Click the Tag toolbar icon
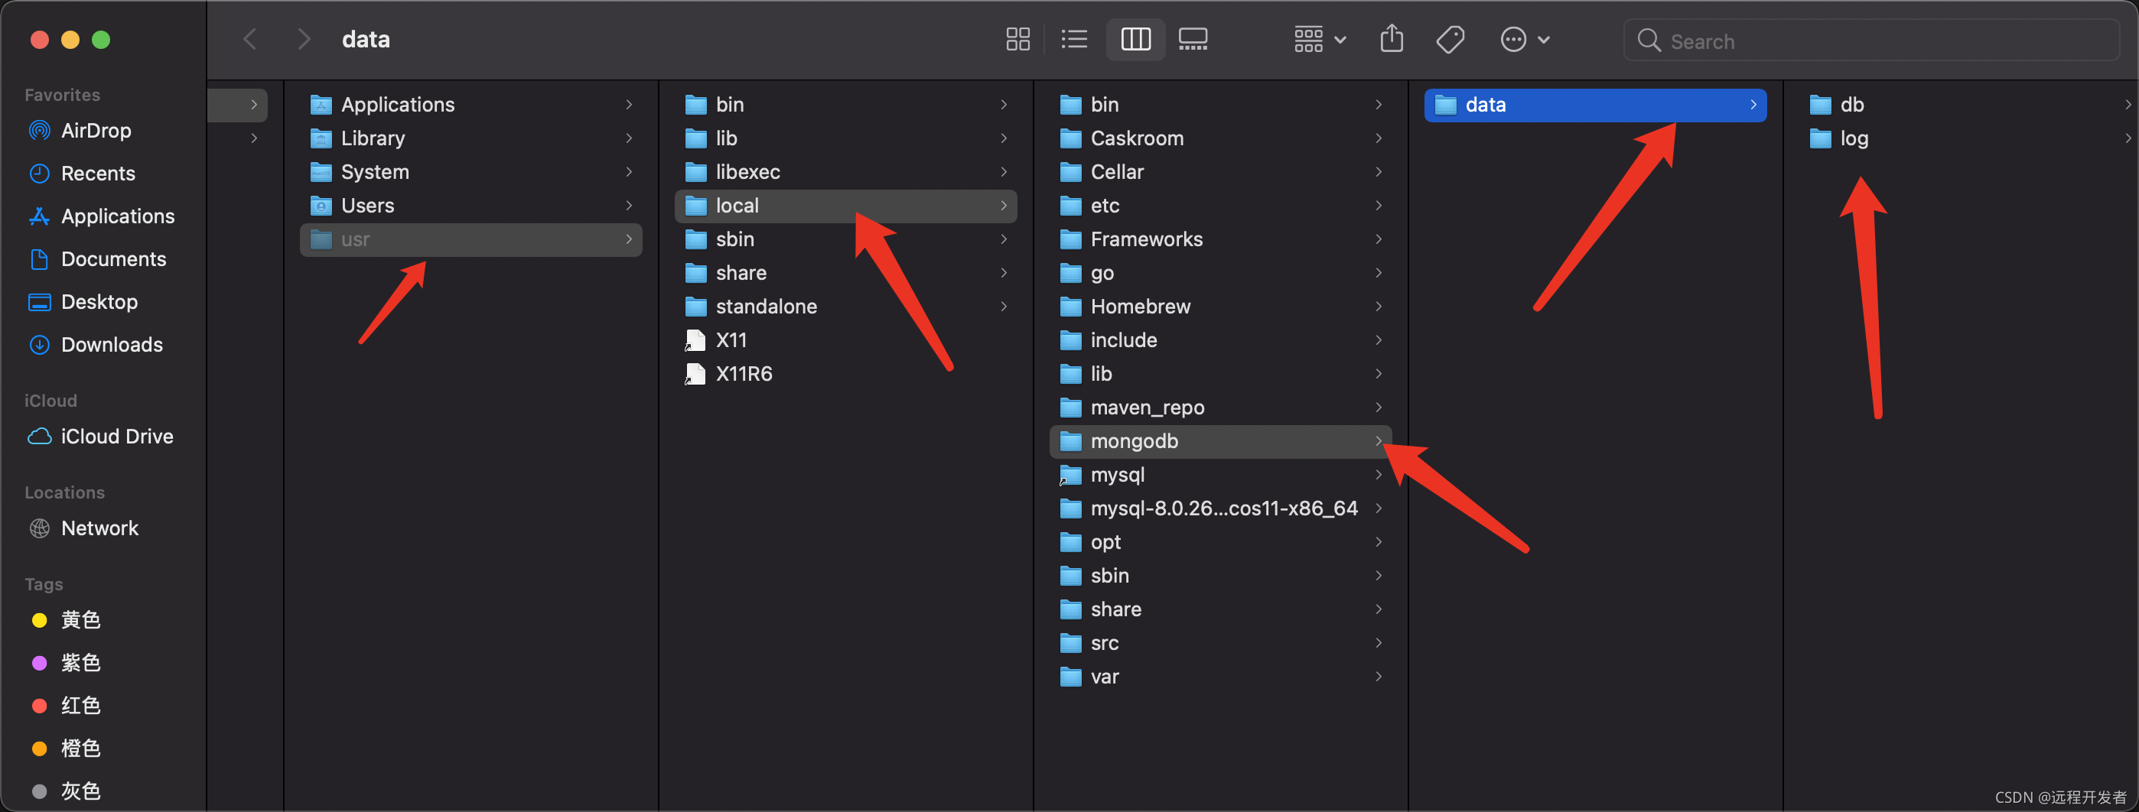2139x812 pixels. (1450, 39)
